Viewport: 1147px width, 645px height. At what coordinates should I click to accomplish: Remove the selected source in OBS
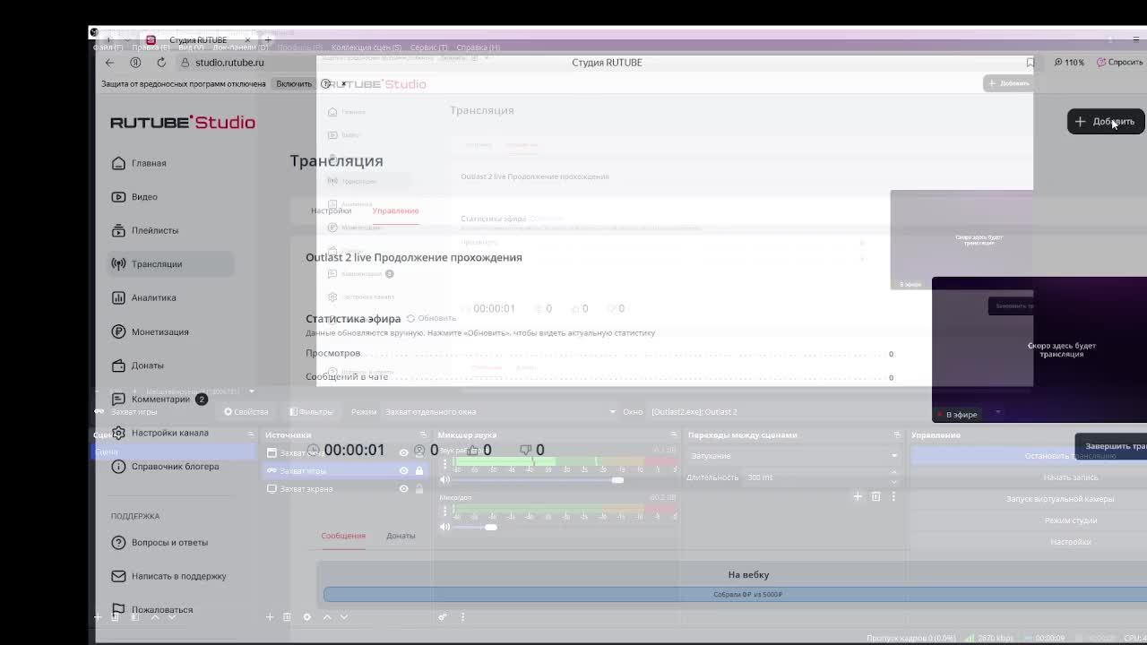tap(287, 616)
